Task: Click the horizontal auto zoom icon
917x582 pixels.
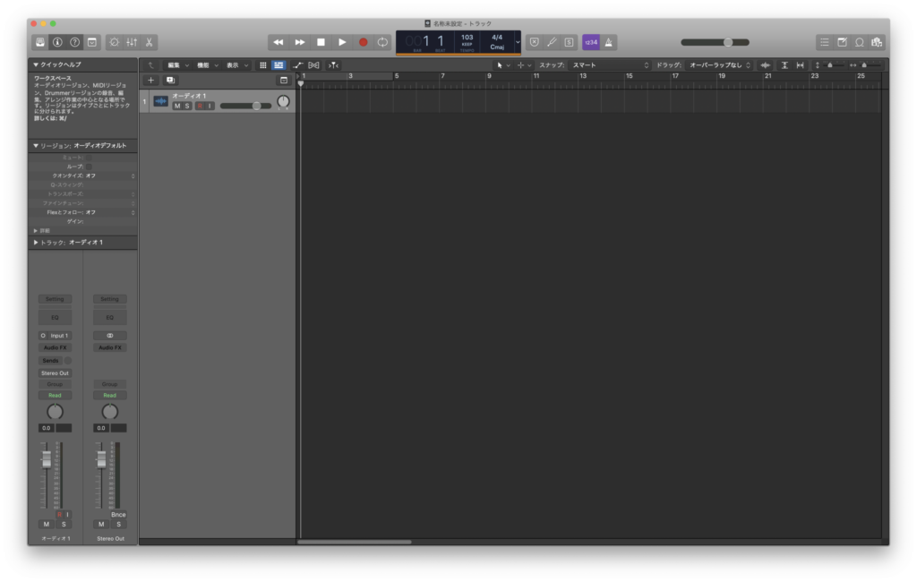Action: pos(800,65)
